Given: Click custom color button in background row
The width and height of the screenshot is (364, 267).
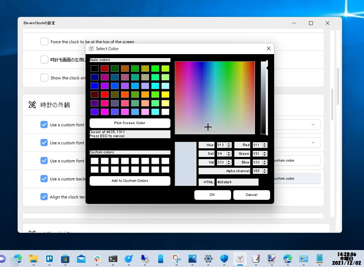Looking at the screenshot, I should pyautogui.click(x=297, y=179).
